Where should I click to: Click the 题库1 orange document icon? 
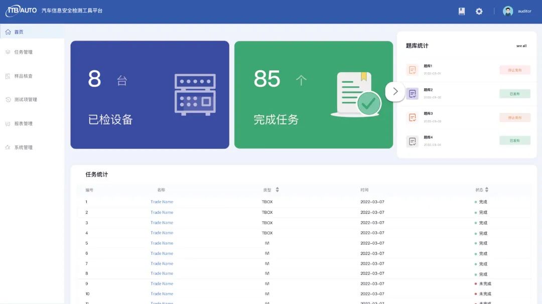coord(412,70)
